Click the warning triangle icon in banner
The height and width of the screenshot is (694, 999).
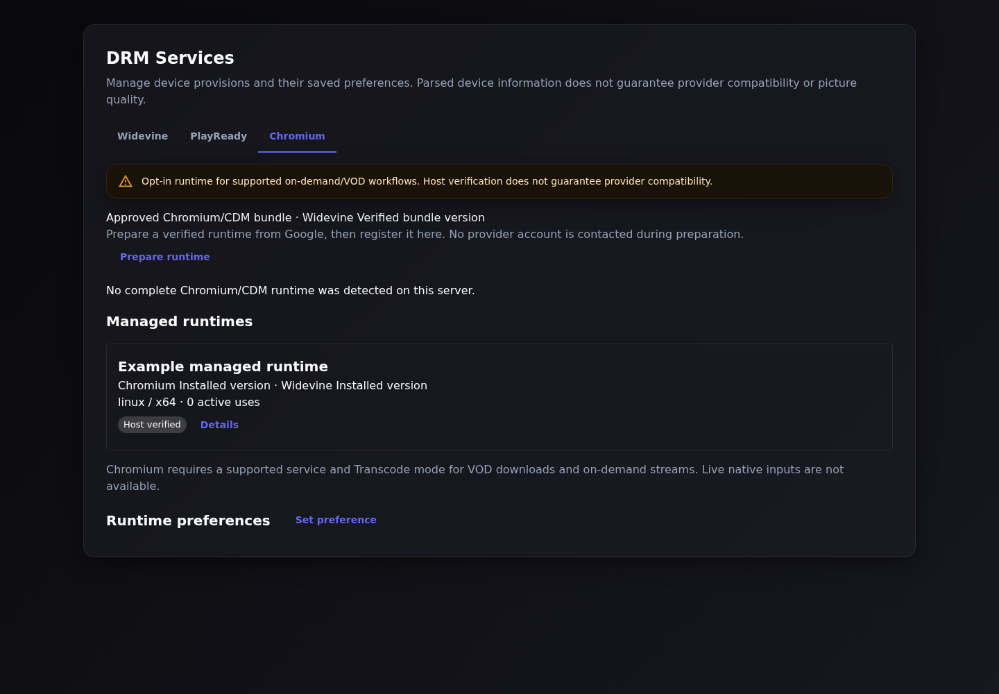click(x=126, y=181)
